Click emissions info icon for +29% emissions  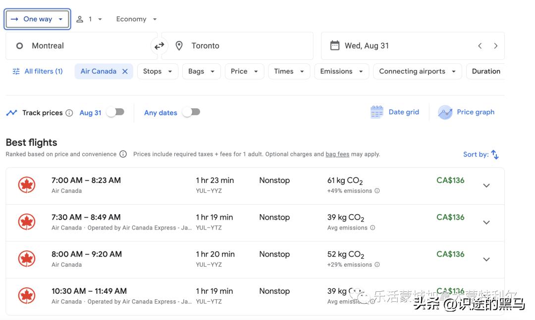tap(377, 265)
